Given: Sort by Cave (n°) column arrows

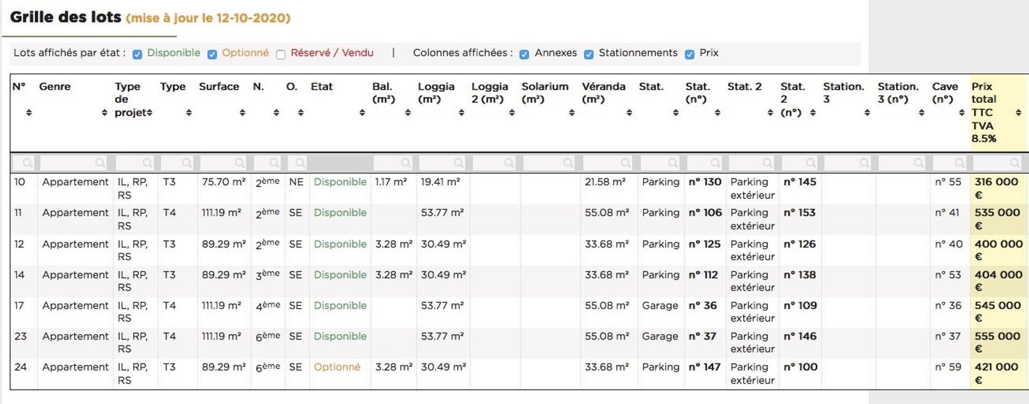Looking at the screenshot, I should click(961, 113).
